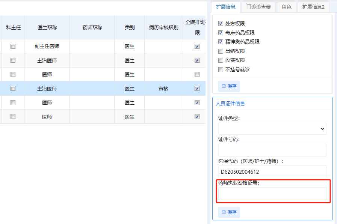Click the 病历审核级别 column header
The width and height of the screenshot is (337, 224).
(x=163, y=27)
